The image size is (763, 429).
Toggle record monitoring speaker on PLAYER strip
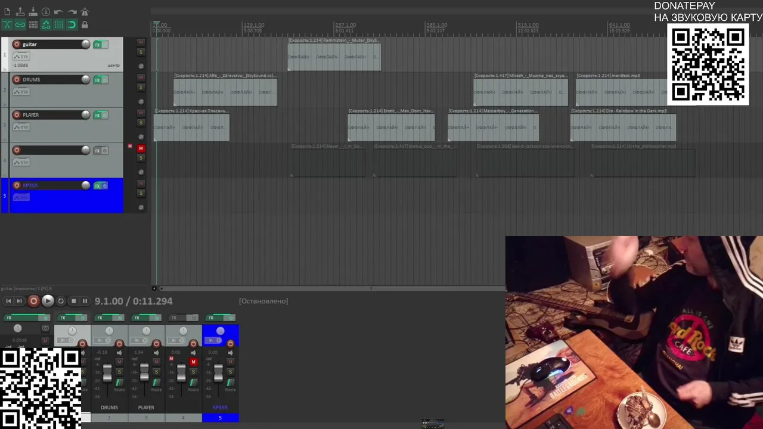tap(156, 353)
